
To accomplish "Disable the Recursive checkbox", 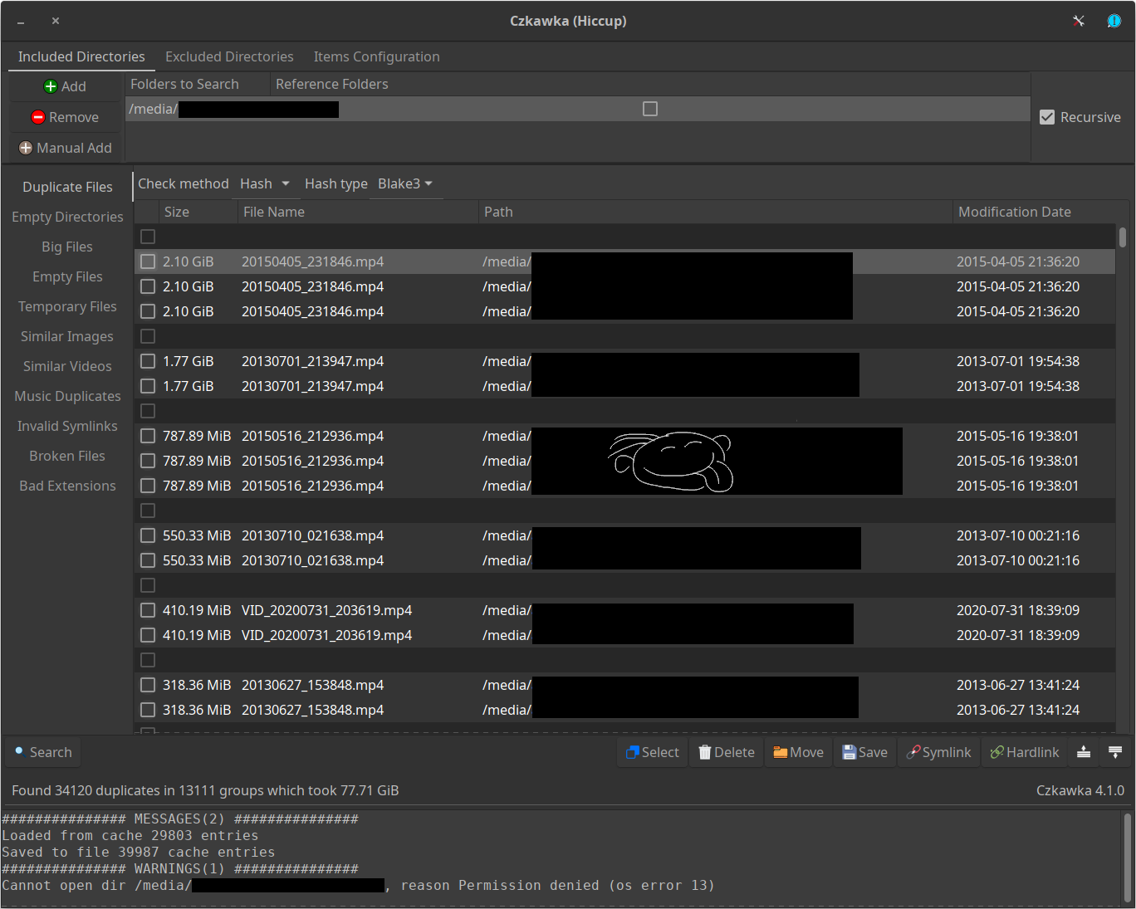I will click(1047, 117).
